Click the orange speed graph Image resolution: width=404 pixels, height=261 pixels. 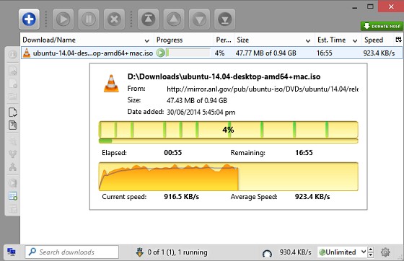pos(228,177)
